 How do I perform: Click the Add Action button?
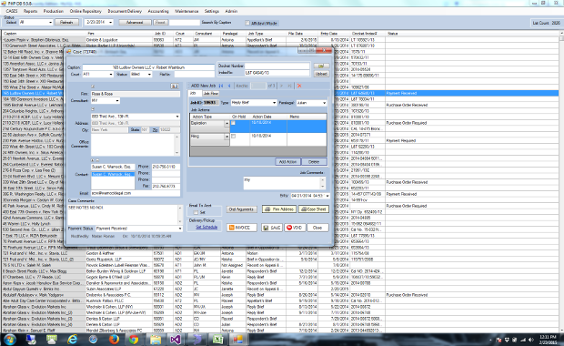287,162
